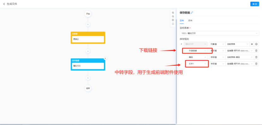
Task: Click the blue 保存 button
Action: click(255, 4)
